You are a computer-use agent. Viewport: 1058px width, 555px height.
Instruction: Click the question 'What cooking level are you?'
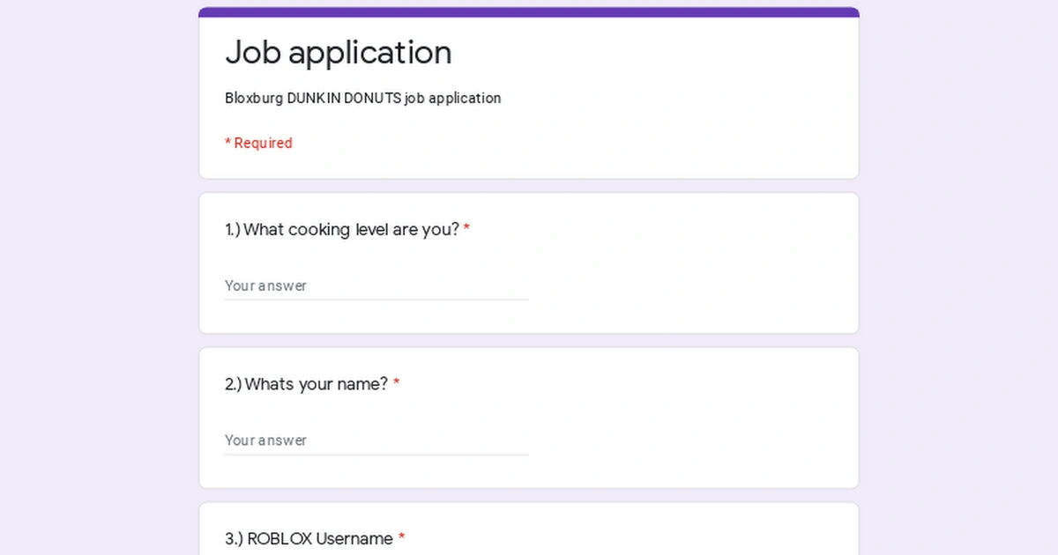pyautogui.click(x=340, y=229)
